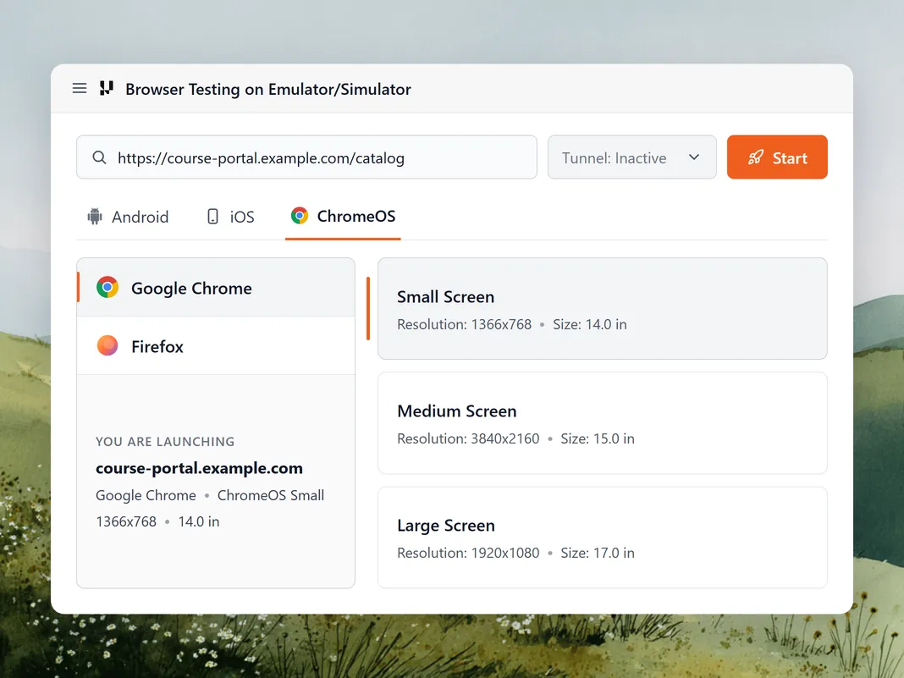This screenshot has width=904, height=678.
Task: Click the app logo beside the title
Action: [107, 88]
